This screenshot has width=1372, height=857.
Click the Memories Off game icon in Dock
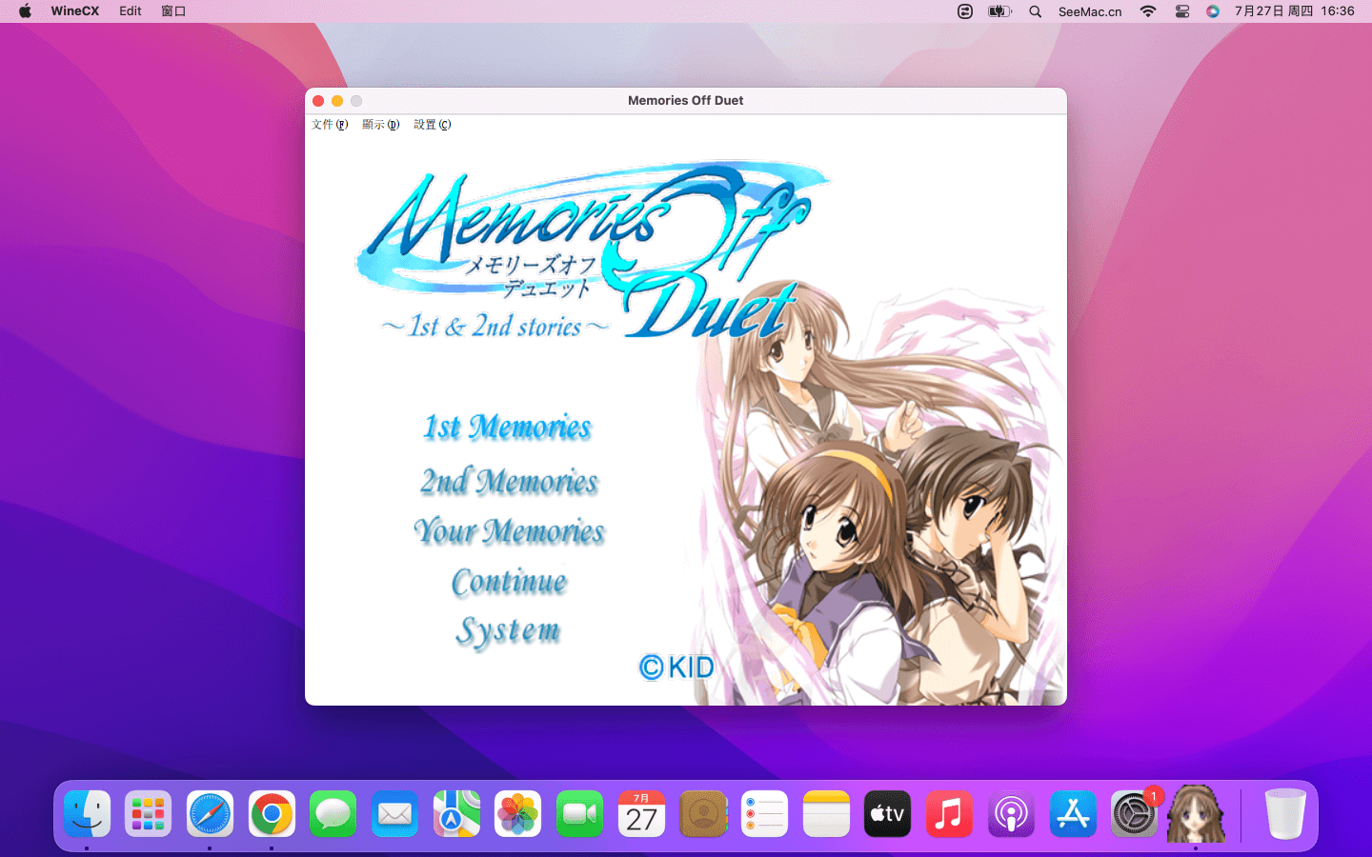(x=1196, y=814)
